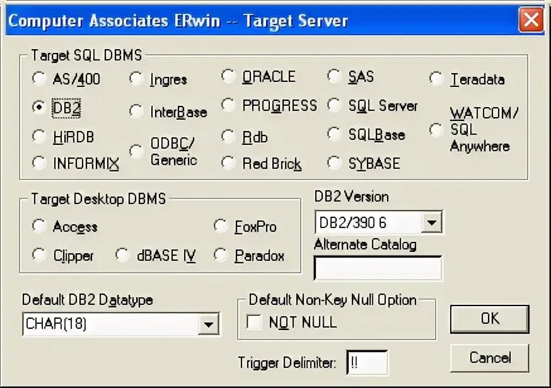
Task: Select the SYBASE radio button
Action: pos(334,163)
